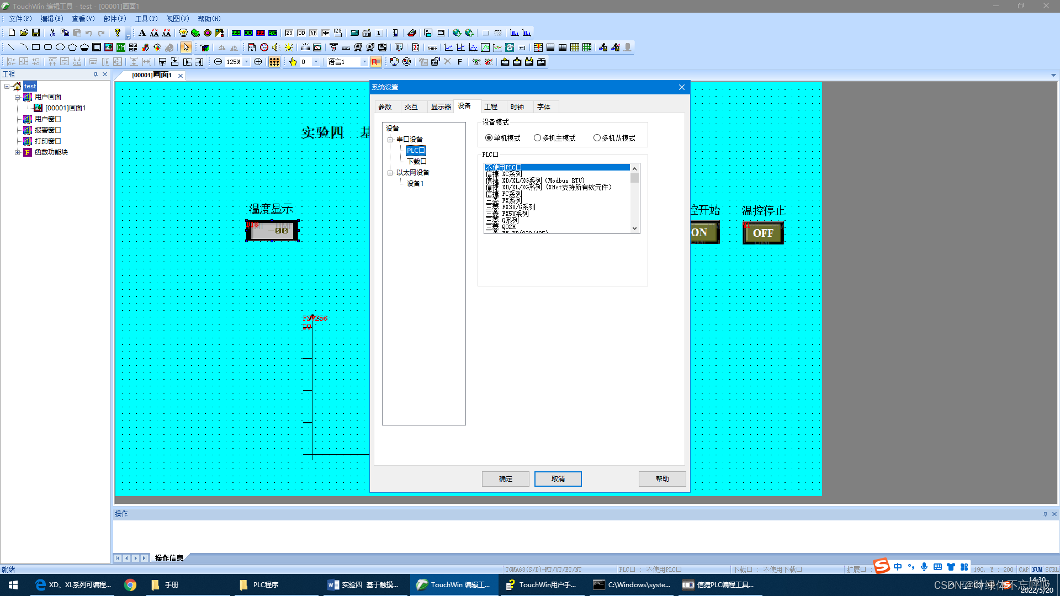Click the PLC list scroll down arrow

point(634,228)
